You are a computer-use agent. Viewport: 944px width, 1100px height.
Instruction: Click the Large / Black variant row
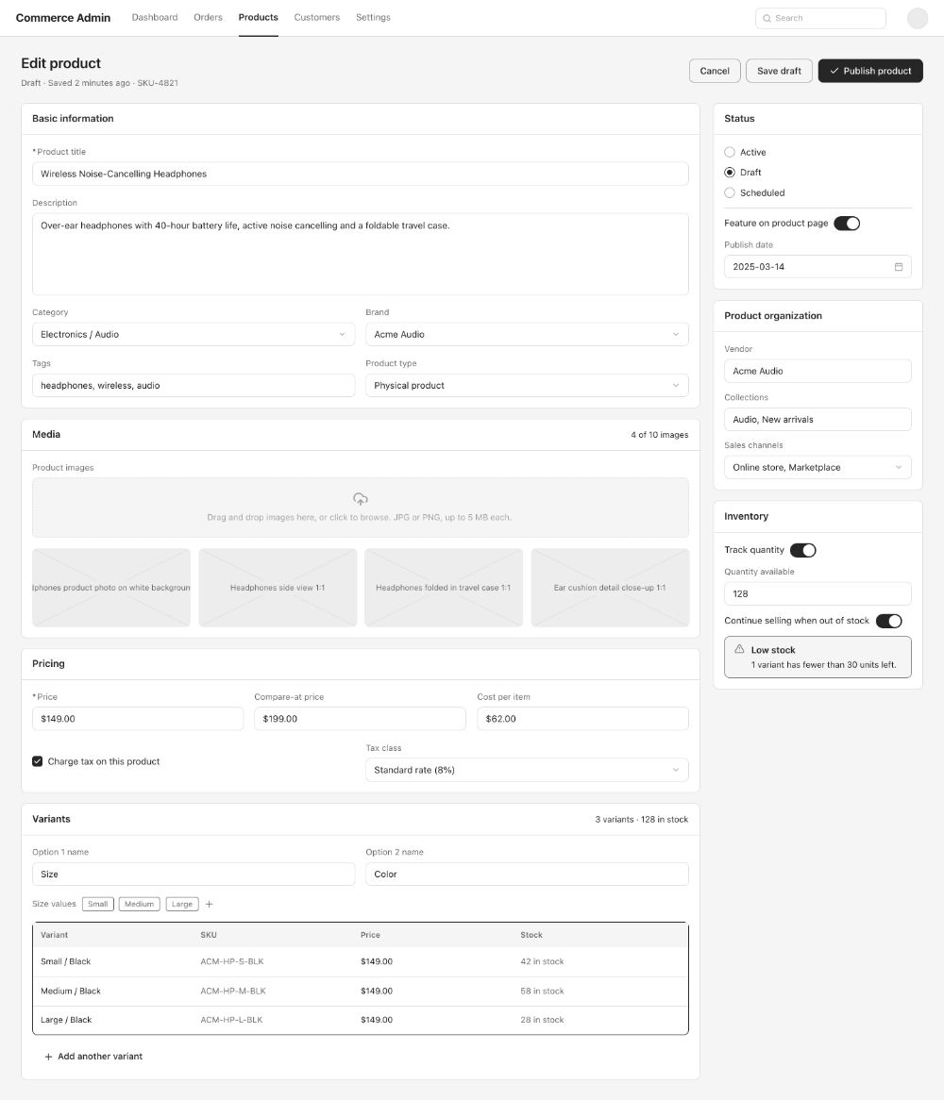pos(360,1020)
